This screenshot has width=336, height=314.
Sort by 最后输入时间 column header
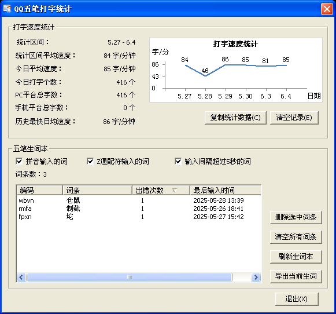[x=226, y=190]
